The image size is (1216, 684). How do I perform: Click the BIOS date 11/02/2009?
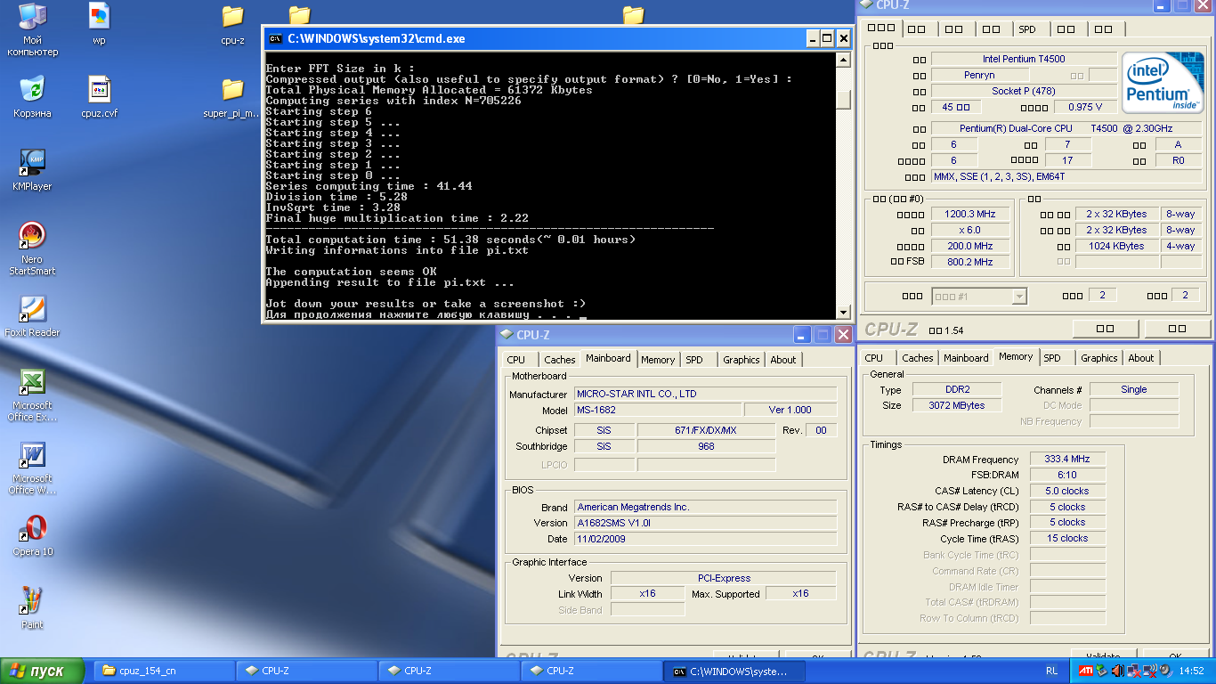click(705, 539)
